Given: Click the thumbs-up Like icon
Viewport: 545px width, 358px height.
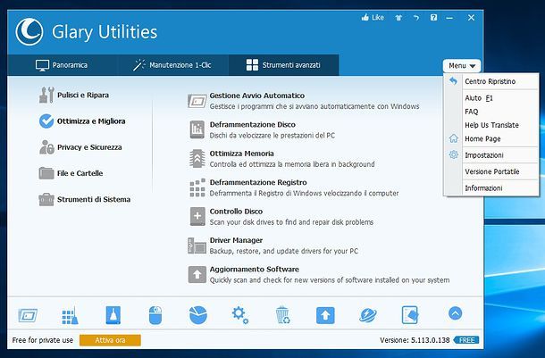Looking at the screenshot, I should [x=365, y=17].
